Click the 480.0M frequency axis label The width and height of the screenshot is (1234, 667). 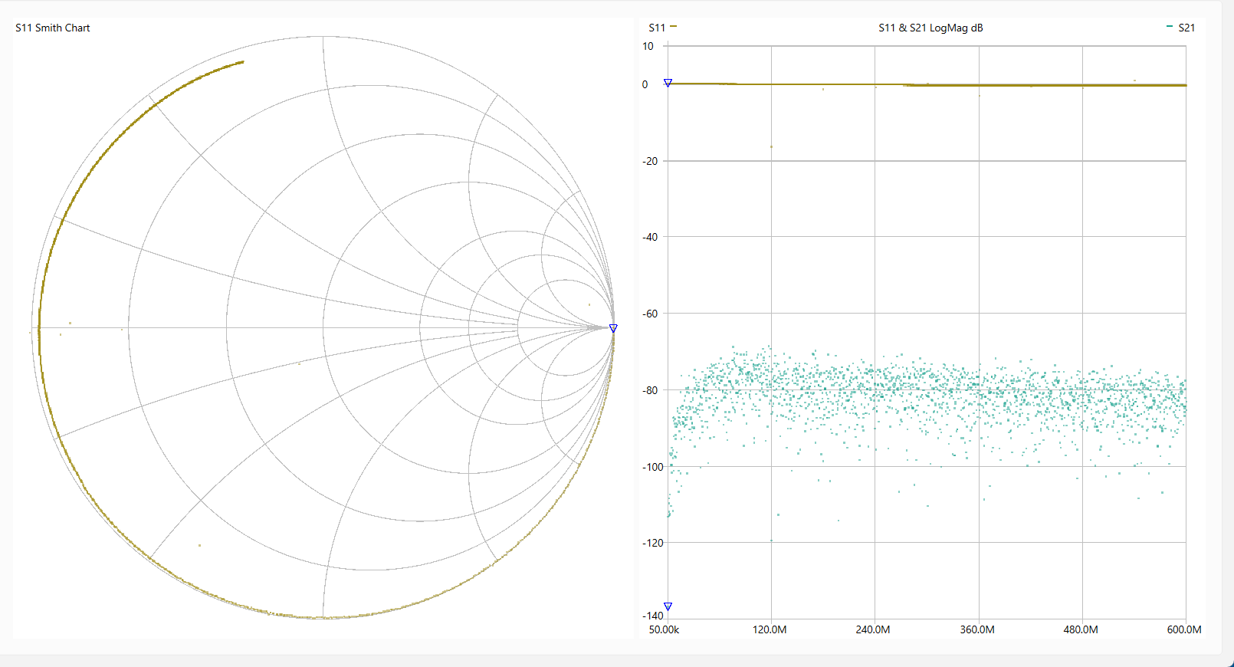click(x=1081, y=629)
